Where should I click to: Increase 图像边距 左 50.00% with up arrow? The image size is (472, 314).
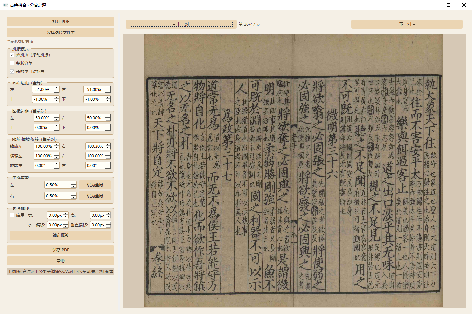pos(57,116)
